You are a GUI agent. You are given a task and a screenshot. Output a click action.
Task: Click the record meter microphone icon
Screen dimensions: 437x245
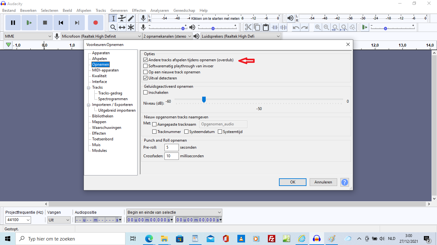[x=143, y=18]
